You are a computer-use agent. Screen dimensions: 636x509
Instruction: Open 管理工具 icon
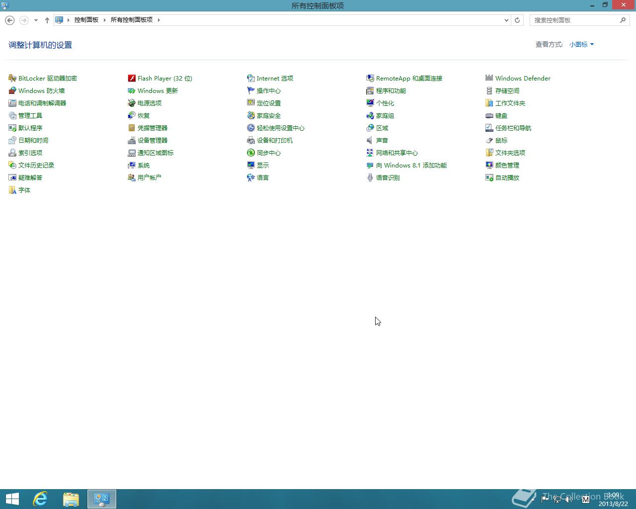point(12,115)
